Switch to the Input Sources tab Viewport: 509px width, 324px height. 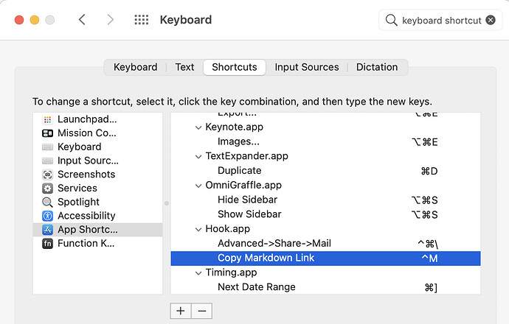point(307,67)
